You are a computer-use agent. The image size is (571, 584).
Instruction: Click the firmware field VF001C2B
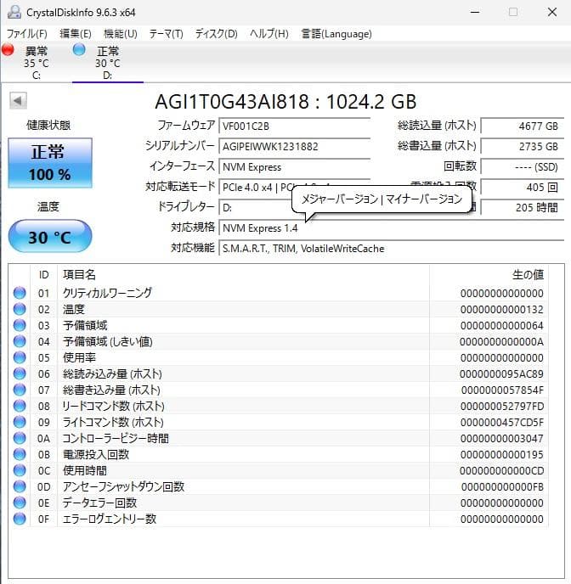pos(295,126)
